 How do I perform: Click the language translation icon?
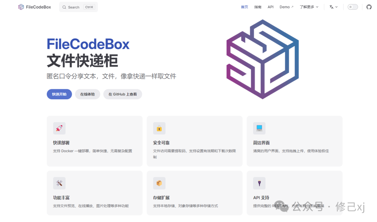click(x=331, y=7)
